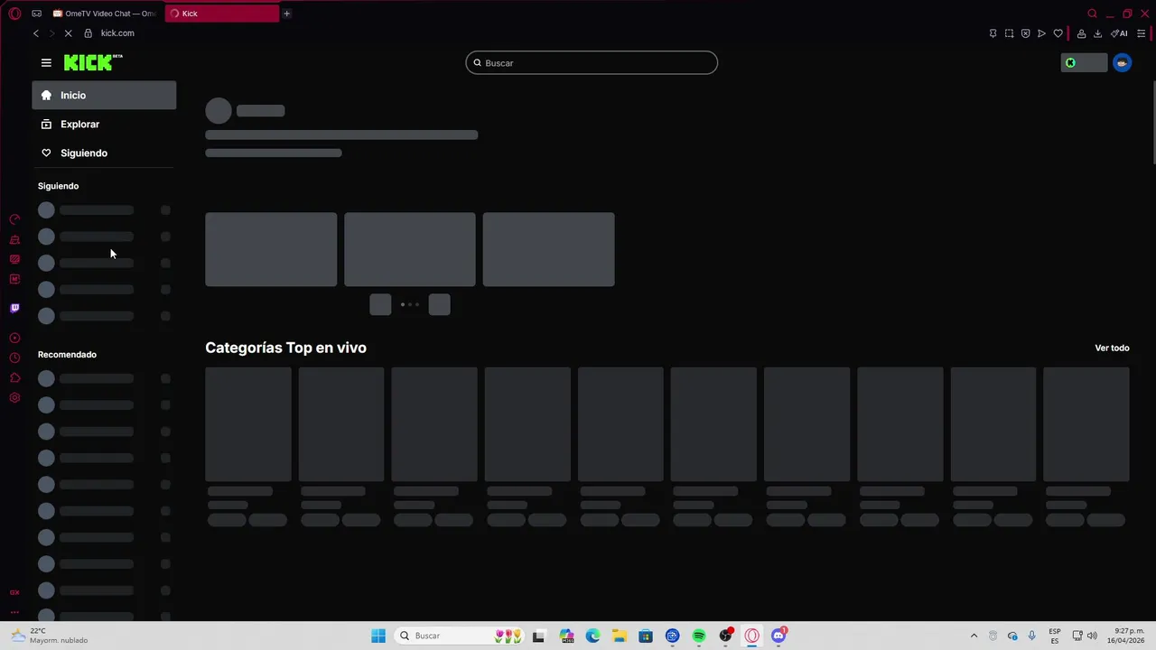Image resolution: width=1156 pixels, height=650 pixels.
Task: Click the Siguiendo section heading
Action: (x=58, y=186)
